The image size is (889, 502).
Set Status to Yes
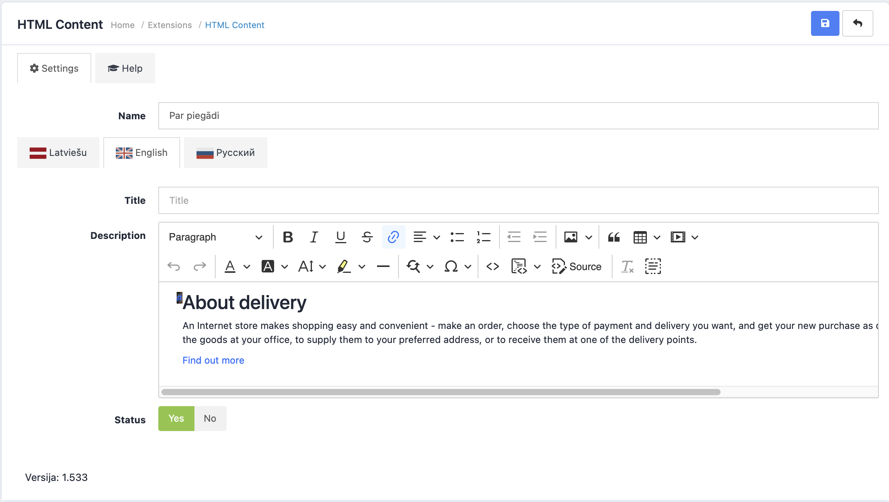[x=176, y=419]
